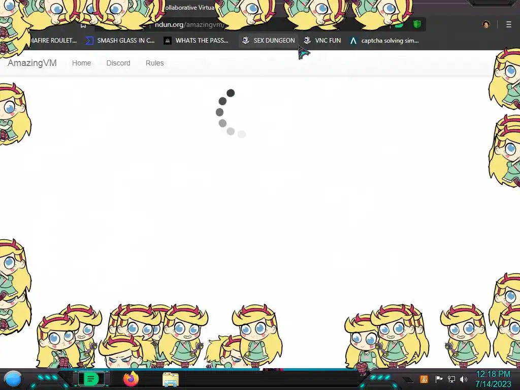Click the Collaborative Virtual browser tab
Screen dimensions: 520x390
point(190,7)
